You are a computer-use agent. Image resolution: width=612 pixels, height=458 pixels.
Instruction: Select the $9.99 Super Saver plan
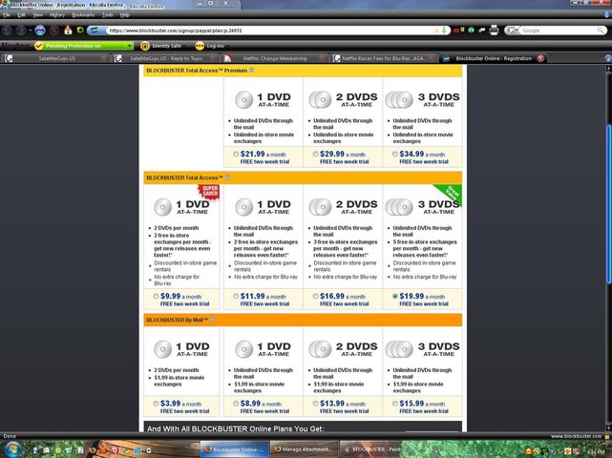coord(156,297)
